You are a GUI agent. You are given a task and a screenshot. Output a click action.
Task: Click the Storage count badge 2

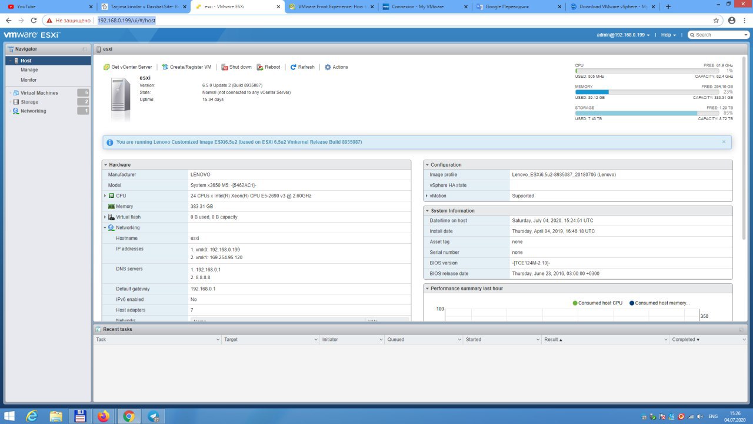pyautogui.click(x=83, y=102)
